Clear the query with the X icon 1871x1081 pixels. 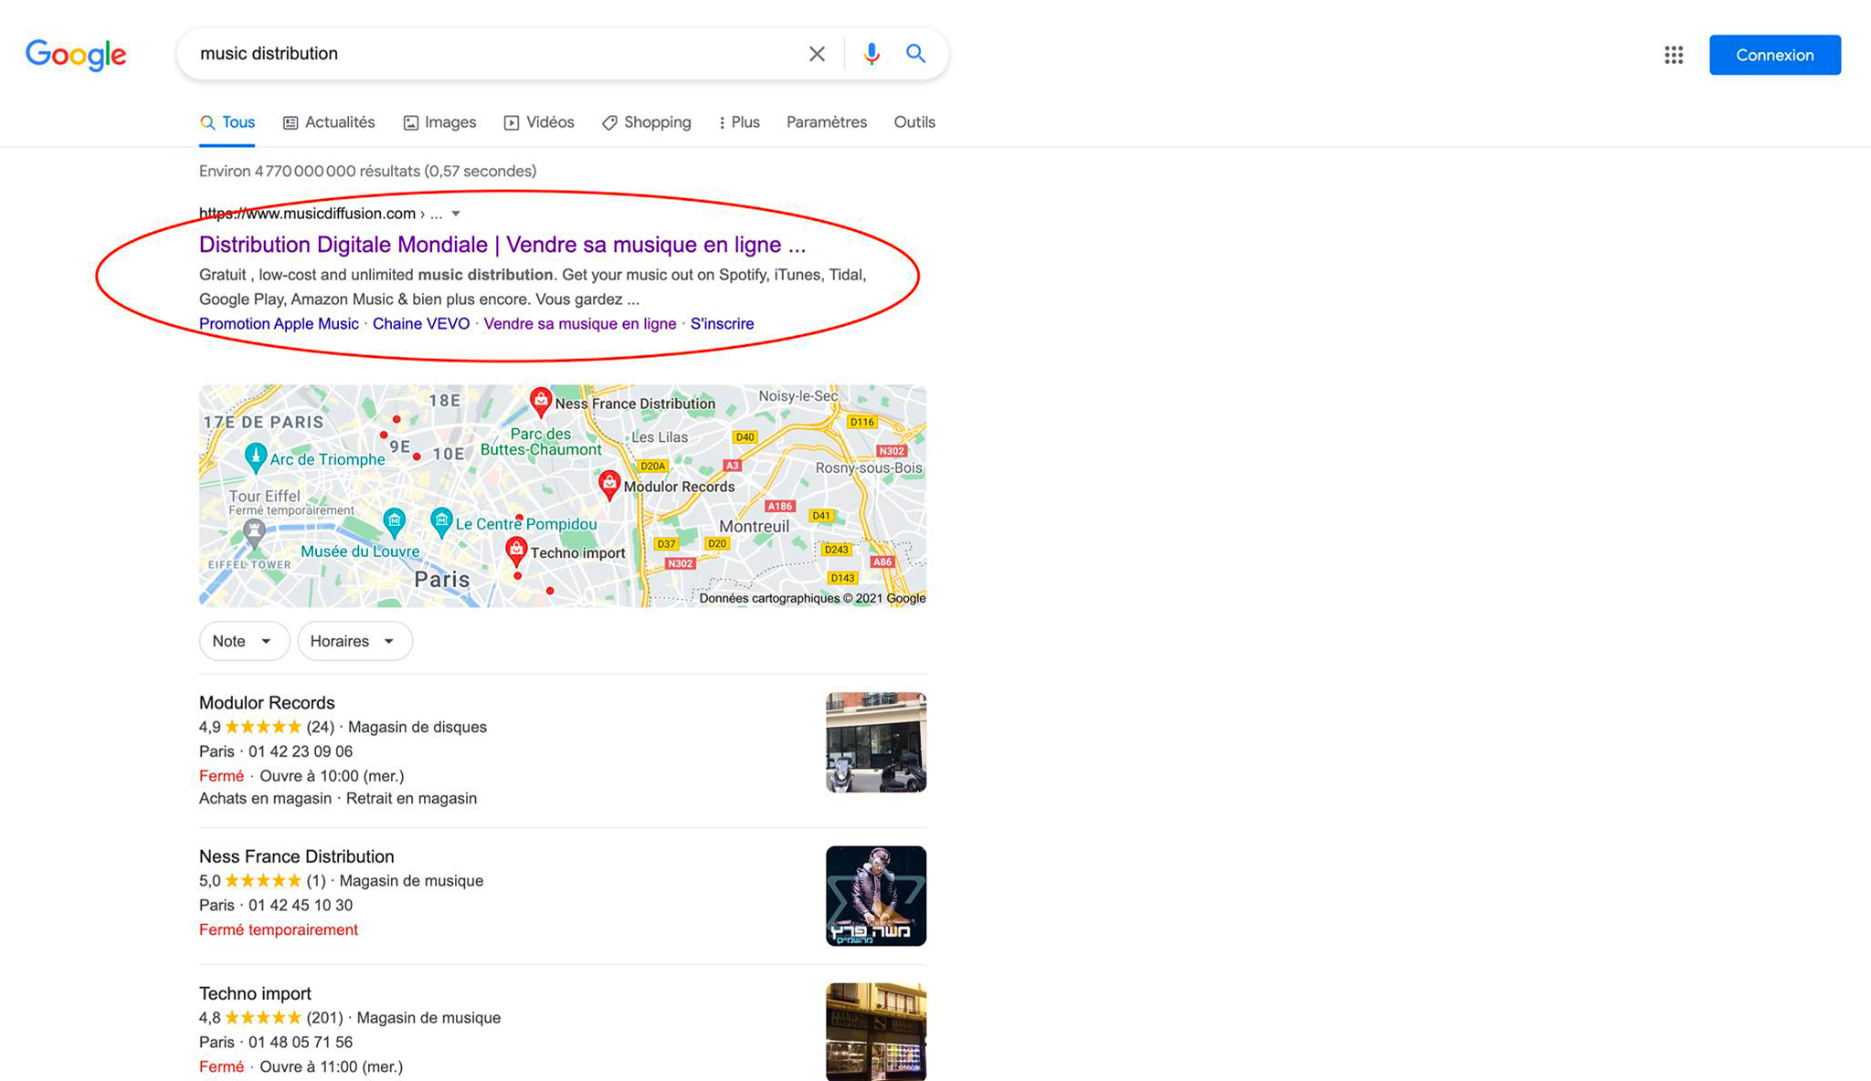(x=817, y=54)
